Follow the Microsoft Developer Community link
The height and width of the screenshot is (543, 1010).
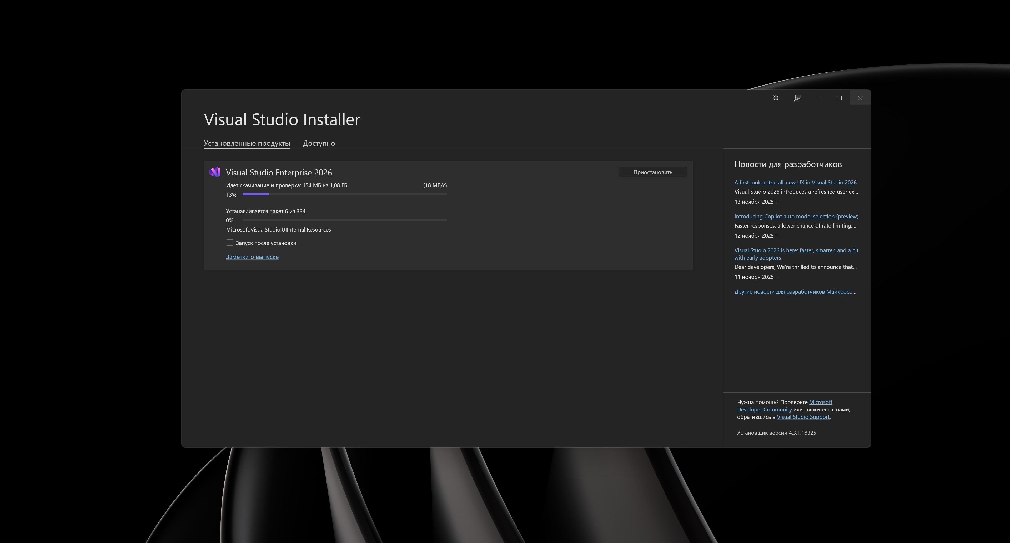[764, 409]
